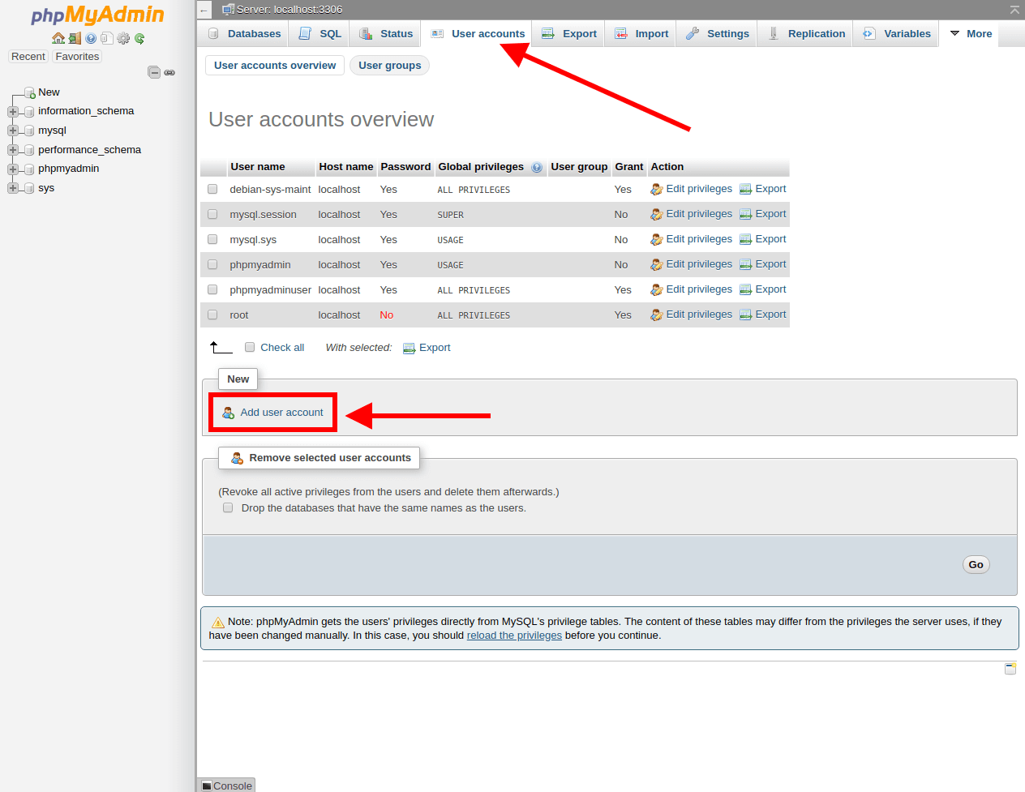Click the Add user account person icon
Screen dimensions: 1025x792
click(x=229, y=413)
